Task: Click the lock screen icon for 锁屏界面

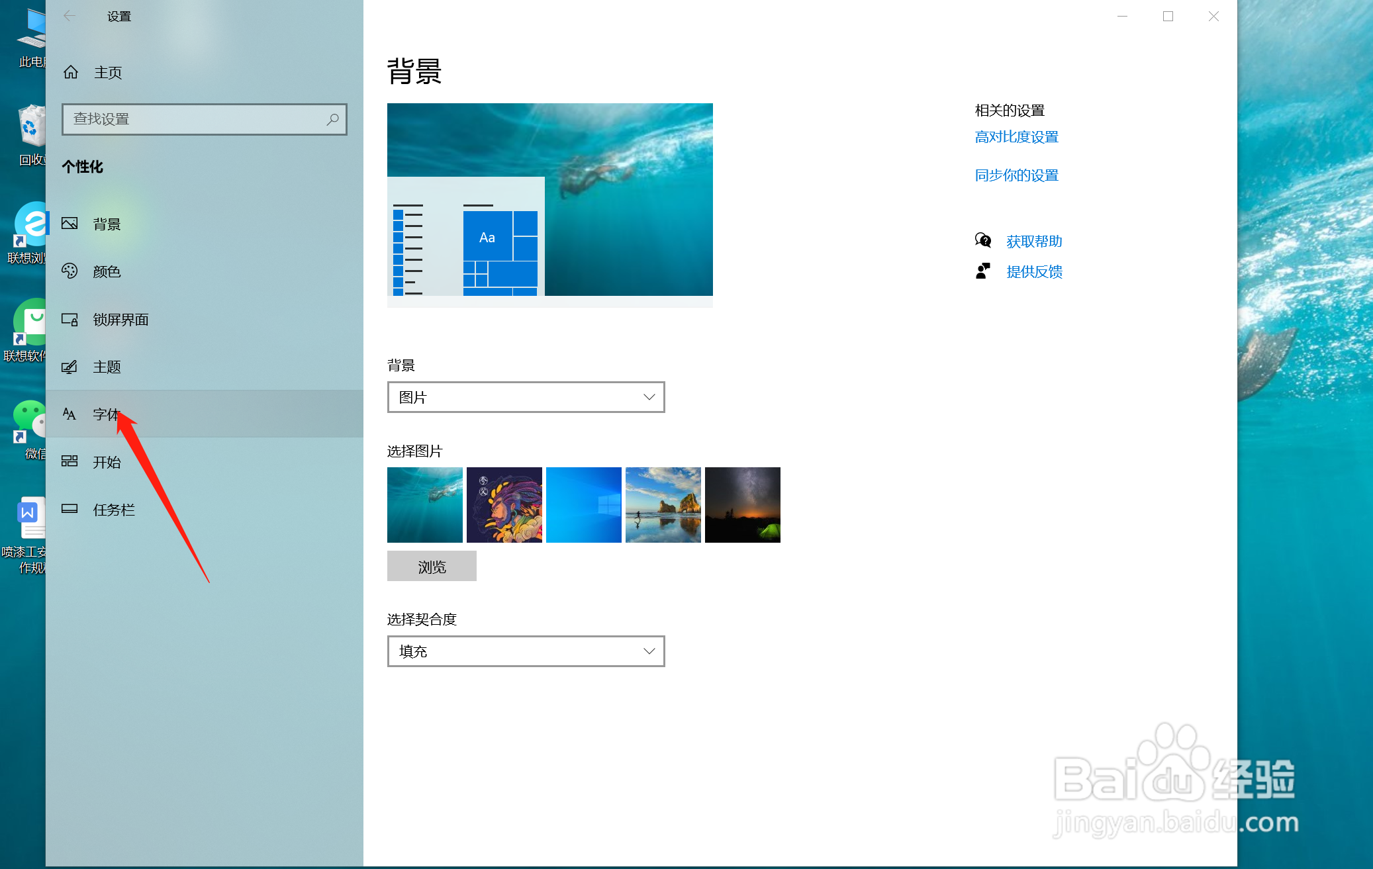Action: (x=70, y=320)
